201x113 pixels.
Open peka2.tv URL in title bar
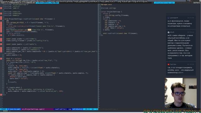click(x=108, y=1)
